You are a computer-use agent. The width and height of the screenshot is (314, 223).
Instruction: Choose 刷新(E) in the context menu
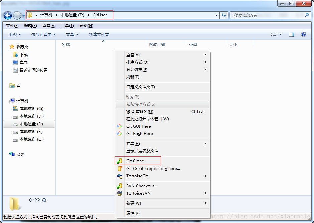(x=162, y=77)
